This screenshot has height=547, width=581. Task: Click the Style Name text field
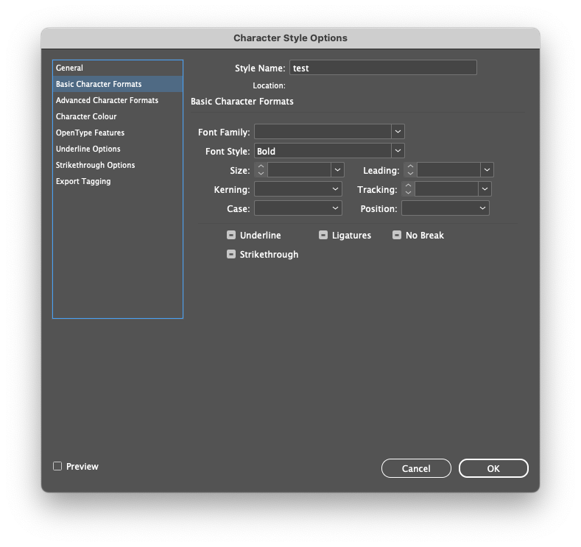click(x=383, y=68)
